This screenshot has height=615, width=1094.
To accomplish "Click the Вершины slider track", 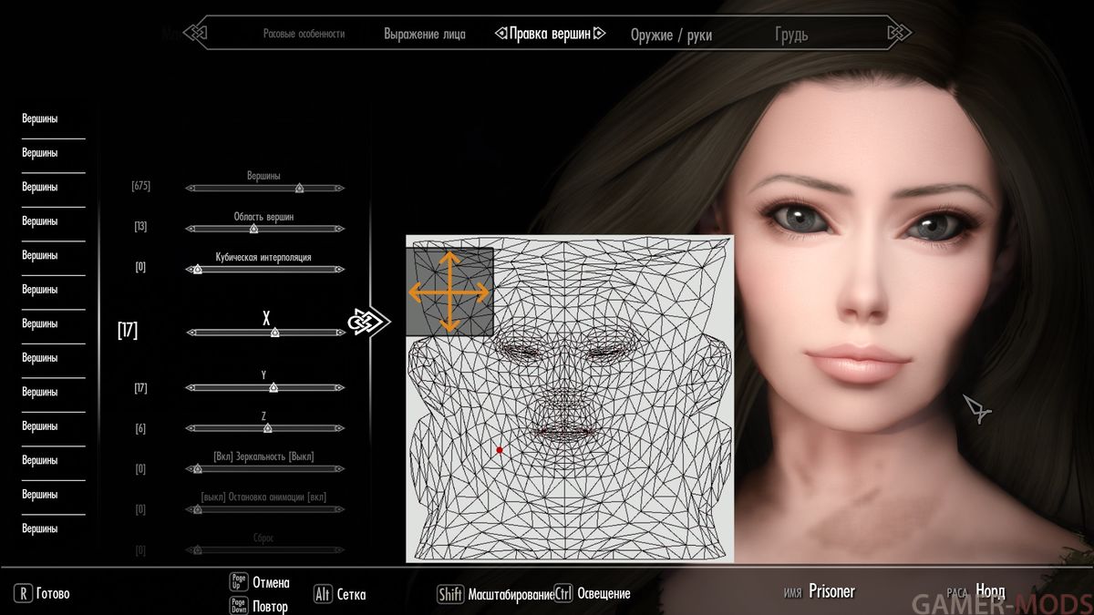I will point(264,189).
